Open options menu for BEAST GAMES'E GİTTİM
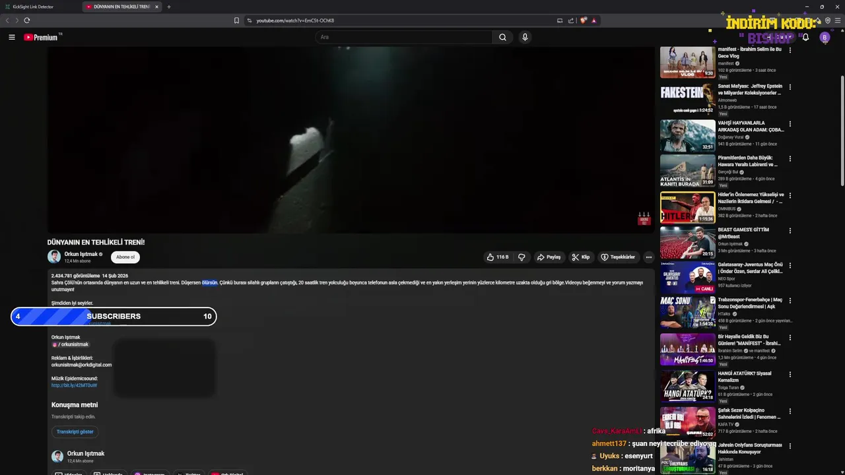This screenshot has height=475, width=845. coord(790,230)
